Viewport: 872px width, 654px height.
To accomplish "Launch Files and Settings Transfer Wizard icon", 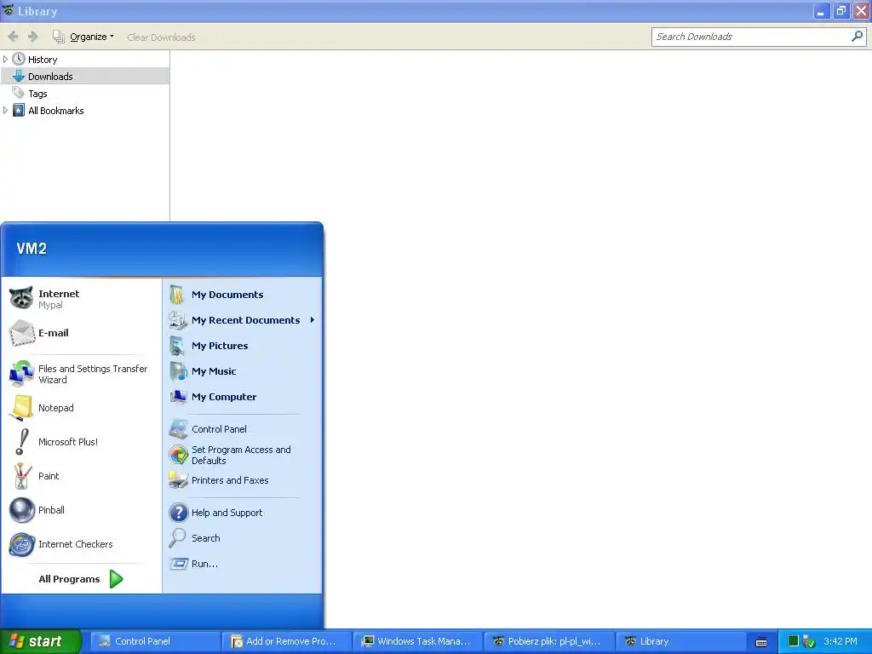I will 21,374.
